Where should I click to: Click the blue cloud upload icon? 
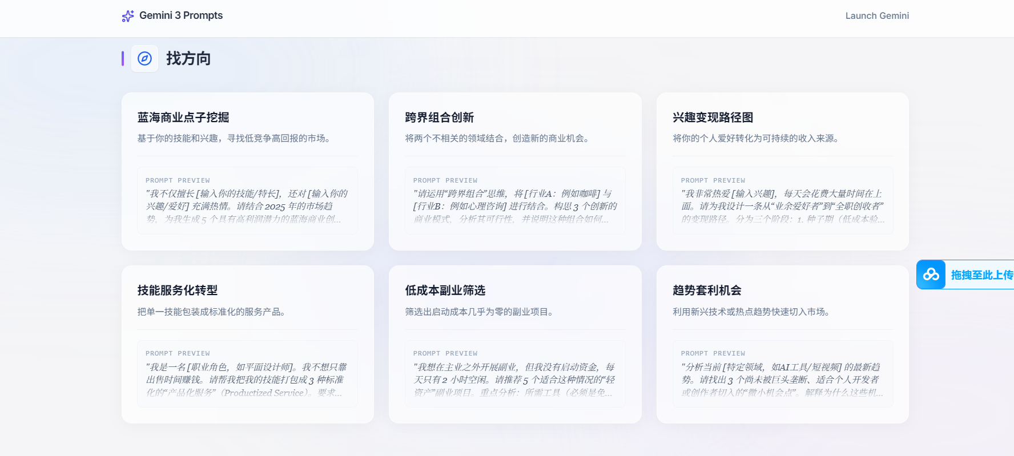931,275
